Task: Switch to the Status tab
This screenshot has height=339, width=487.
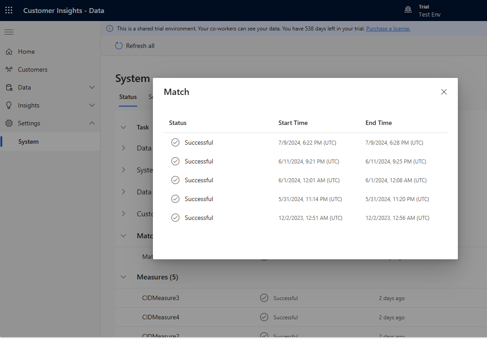Action: 128,97
